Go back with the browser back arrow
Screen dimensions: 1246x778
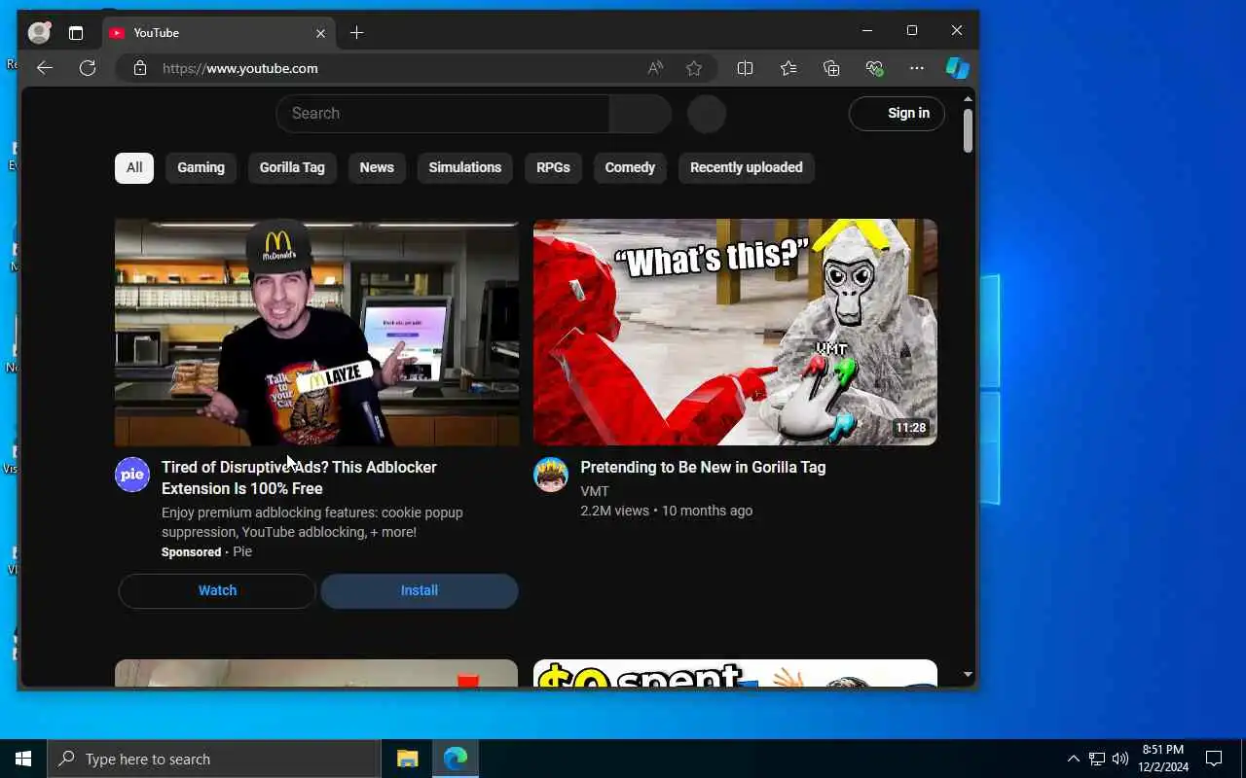(x=44, y=68)
